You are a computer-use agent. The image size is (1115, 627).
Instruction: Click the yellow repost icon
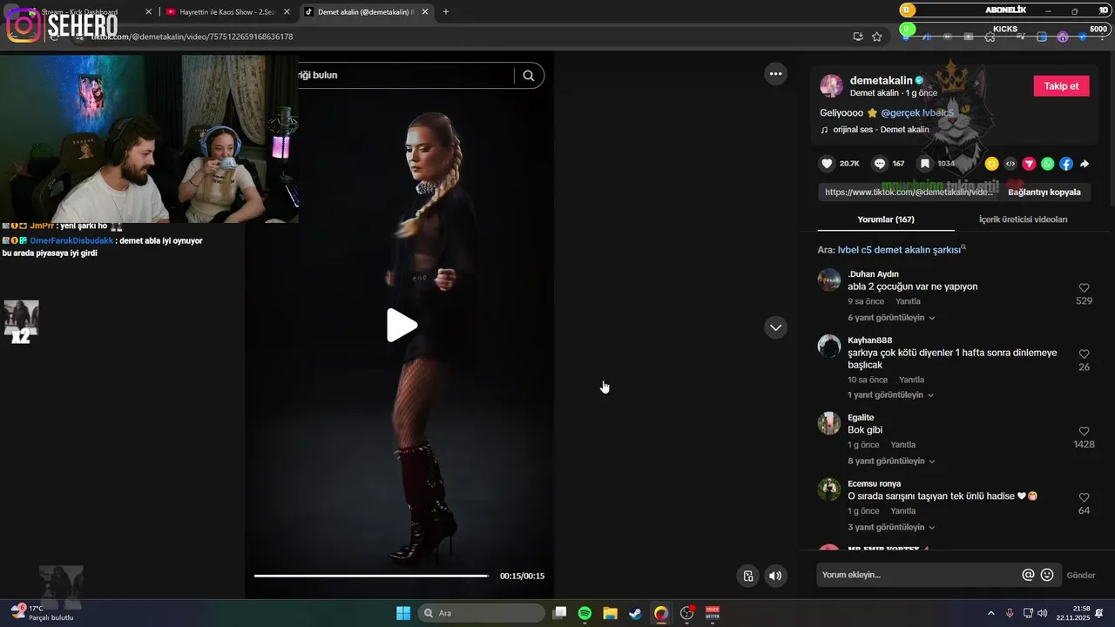[x=991, y=164]
